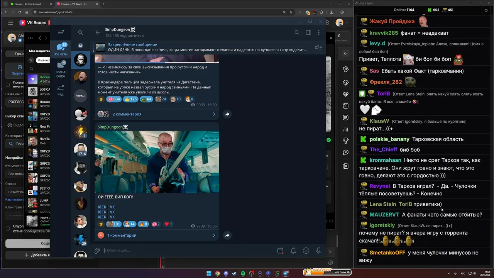
Task: Type in the 'Публикация...' message field
Action: [x=189, y=251]
